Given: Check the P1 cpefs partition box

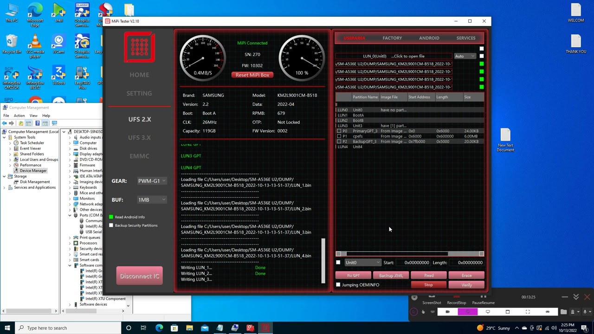Looking at the screenshot, I should point(339,136).
